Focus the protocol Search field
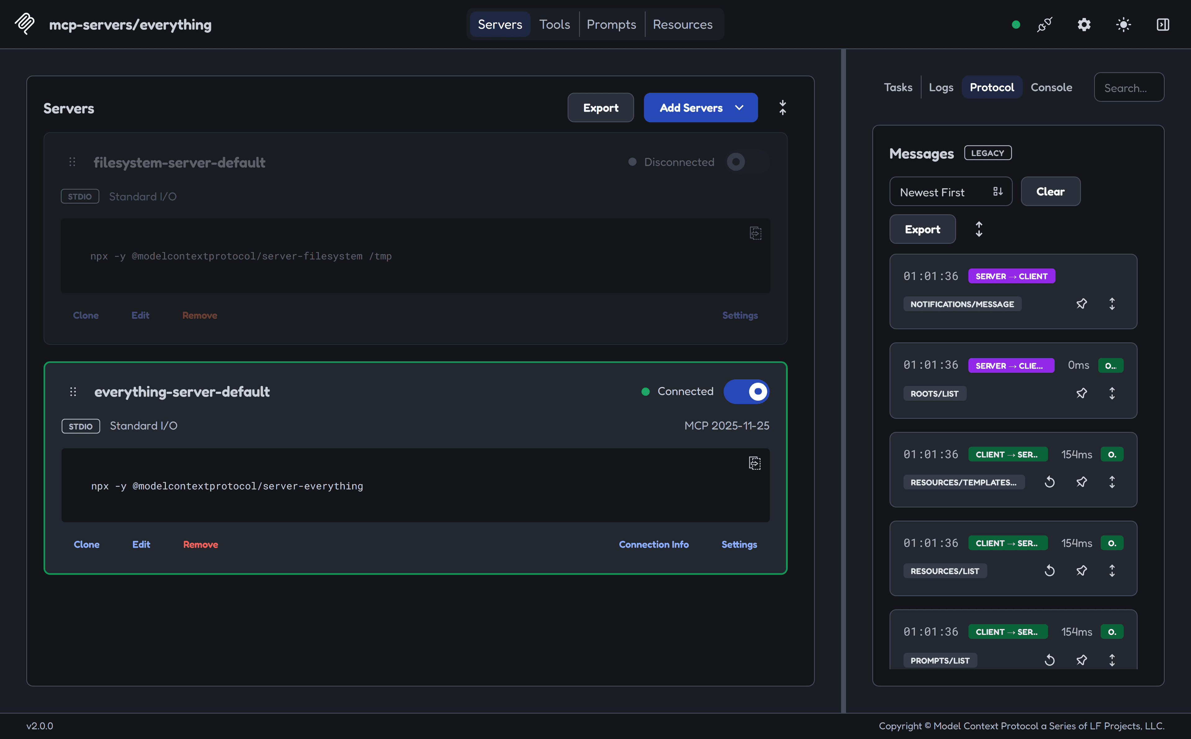 tap(1129, 87)
